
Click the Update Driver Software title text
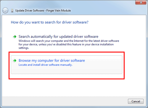[30, 11]
